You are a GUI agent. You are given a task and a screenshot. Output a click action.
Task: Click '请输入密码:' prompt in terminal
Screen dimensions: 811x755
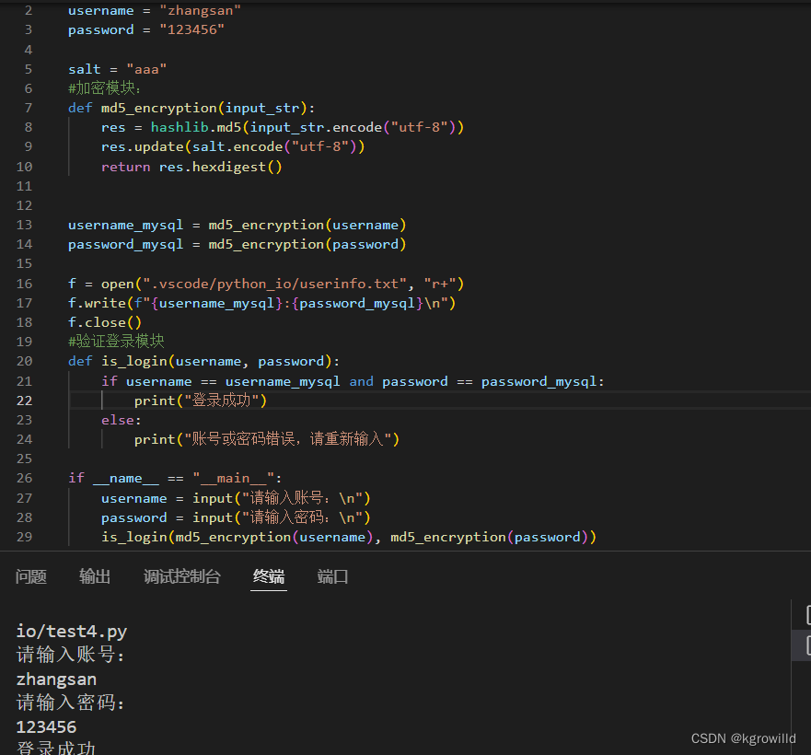coord(70,703)
